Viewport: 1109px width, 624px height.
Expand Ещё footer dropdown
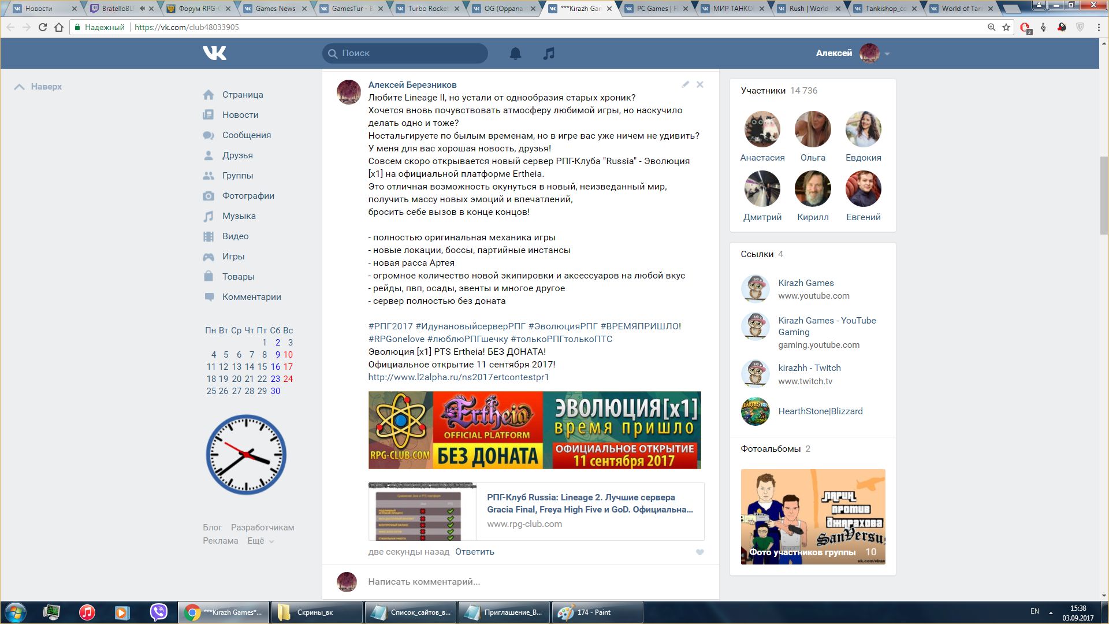pos(260,541)
